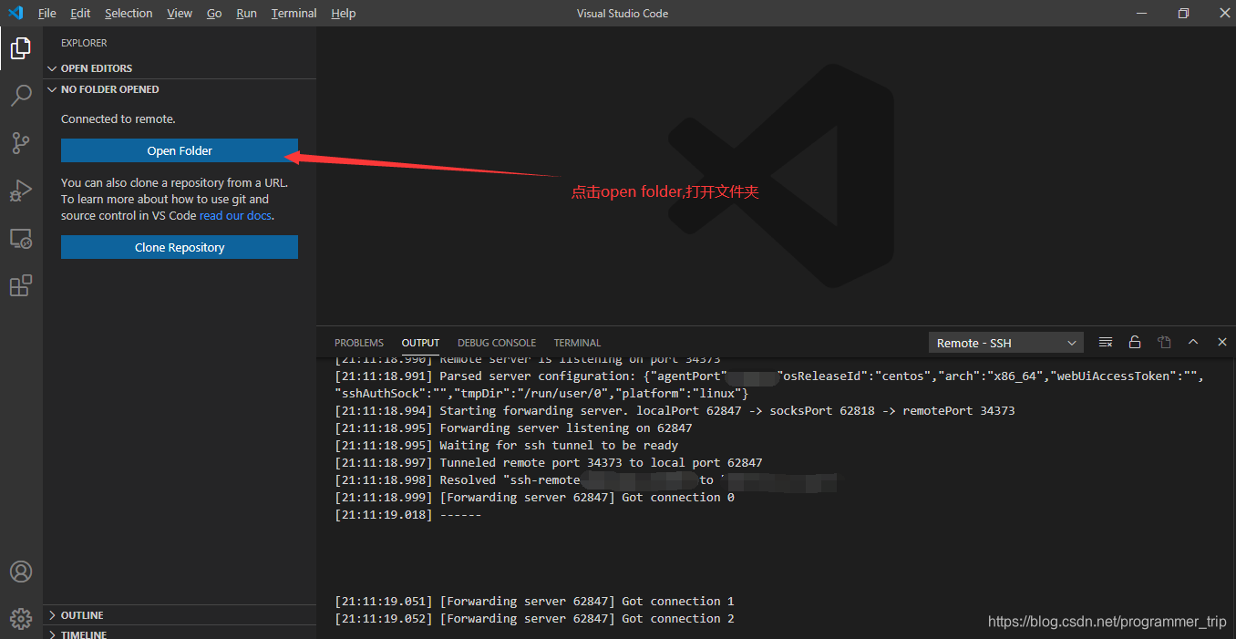Open the Search view in activity bar
The height and width of the screenshot is (639, 1236).
21,96
